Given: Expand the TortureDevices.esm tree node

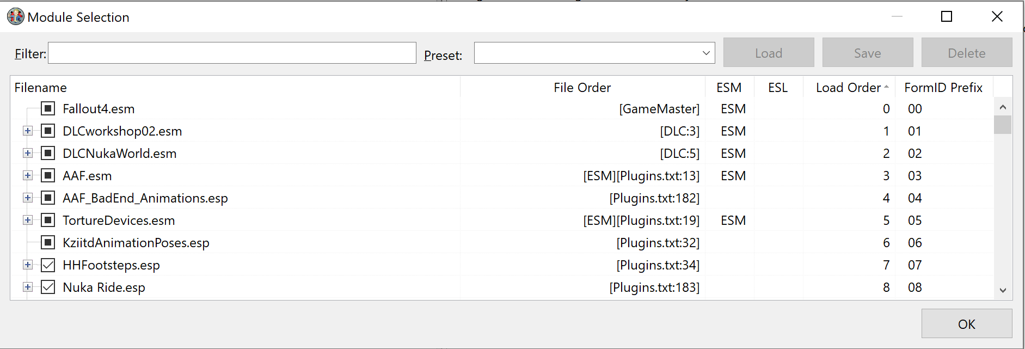Looking at the screenshot, I should 28,220.
